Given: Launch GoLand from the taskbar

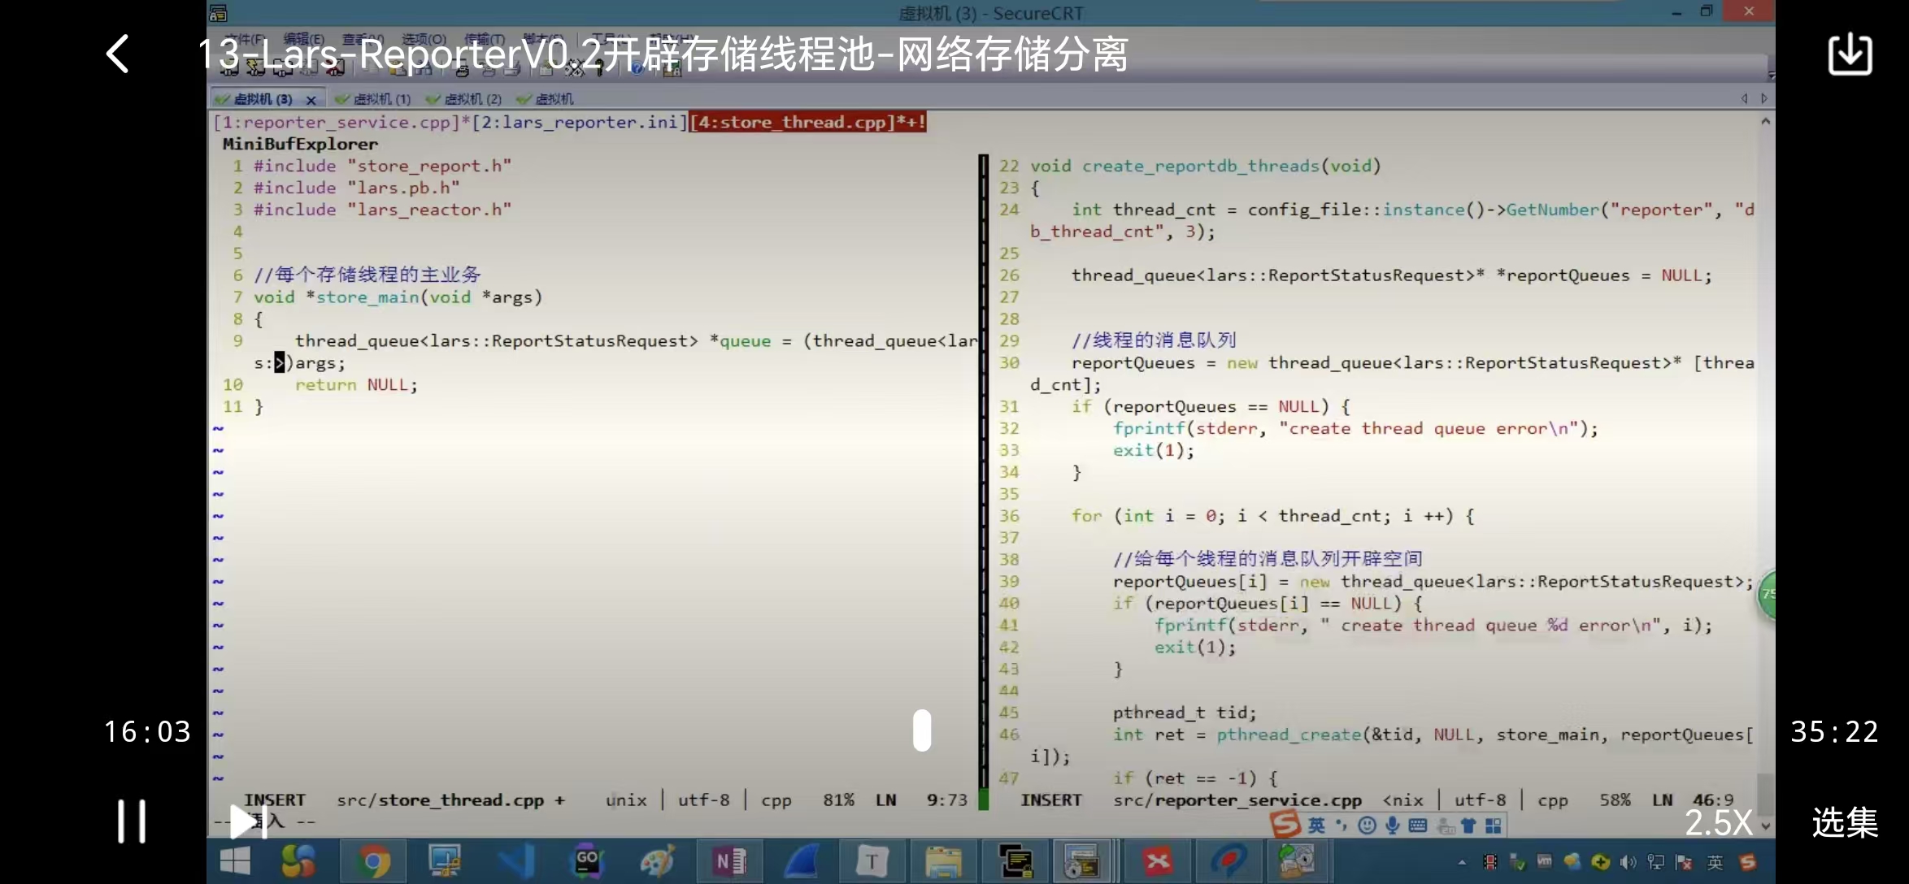Looking at the screenshot, I should click(587, 861).
